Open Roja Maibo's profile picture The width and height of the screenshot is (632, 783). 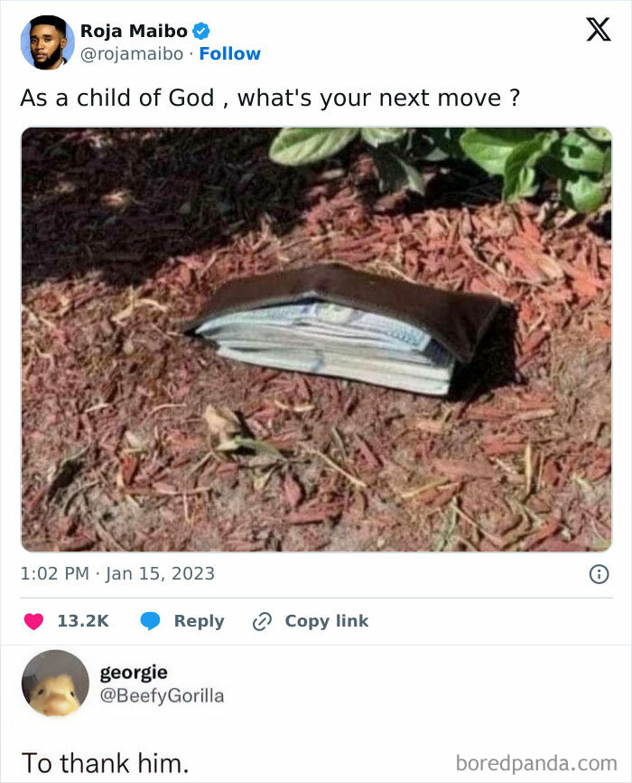pos(47,42)
